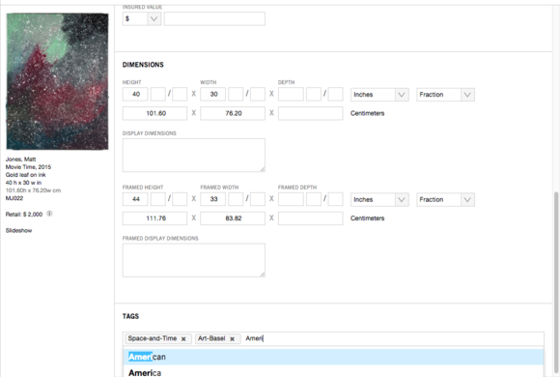Select the American tag suggestion
This screenshot has height=377, width=560.
click(x=333, y=357)
